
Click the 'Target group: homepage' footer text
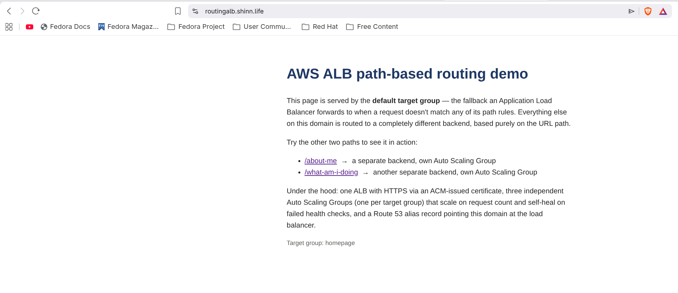click(x=321, y=243)
